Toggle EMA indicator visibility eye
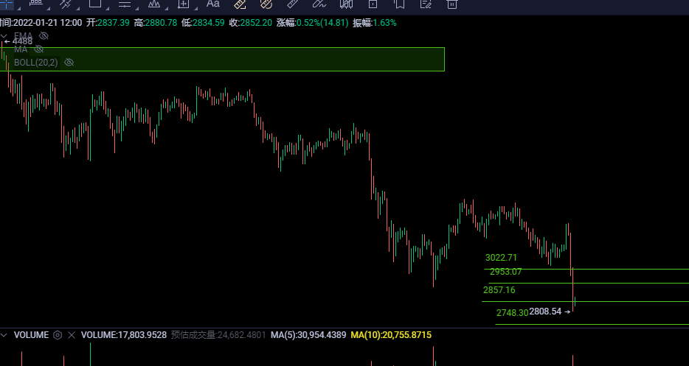This screenshot has width=689, height=366. pos(44,35)
